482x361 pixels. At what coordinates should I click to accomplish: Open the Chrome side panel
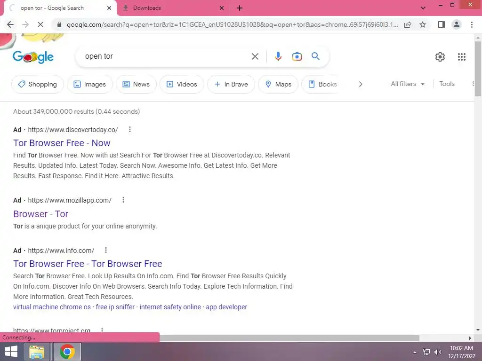coord(442,24)
